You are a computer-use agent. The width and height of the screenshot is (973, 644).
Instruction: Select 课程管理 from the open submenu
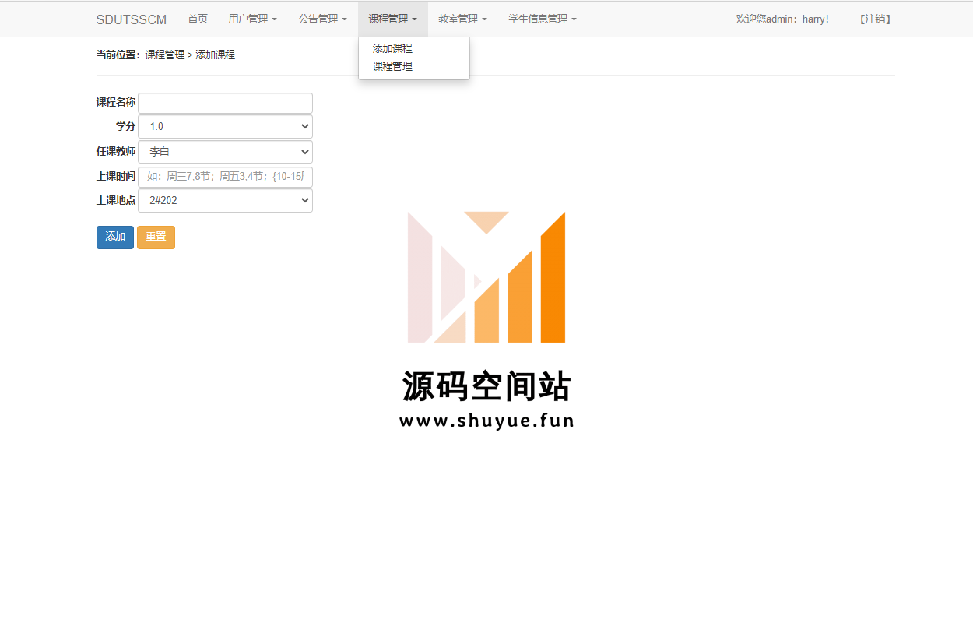(392, 66)
